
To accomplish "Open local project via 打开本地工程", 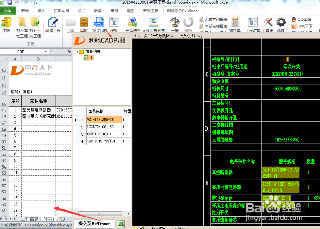I will [22, 27].
